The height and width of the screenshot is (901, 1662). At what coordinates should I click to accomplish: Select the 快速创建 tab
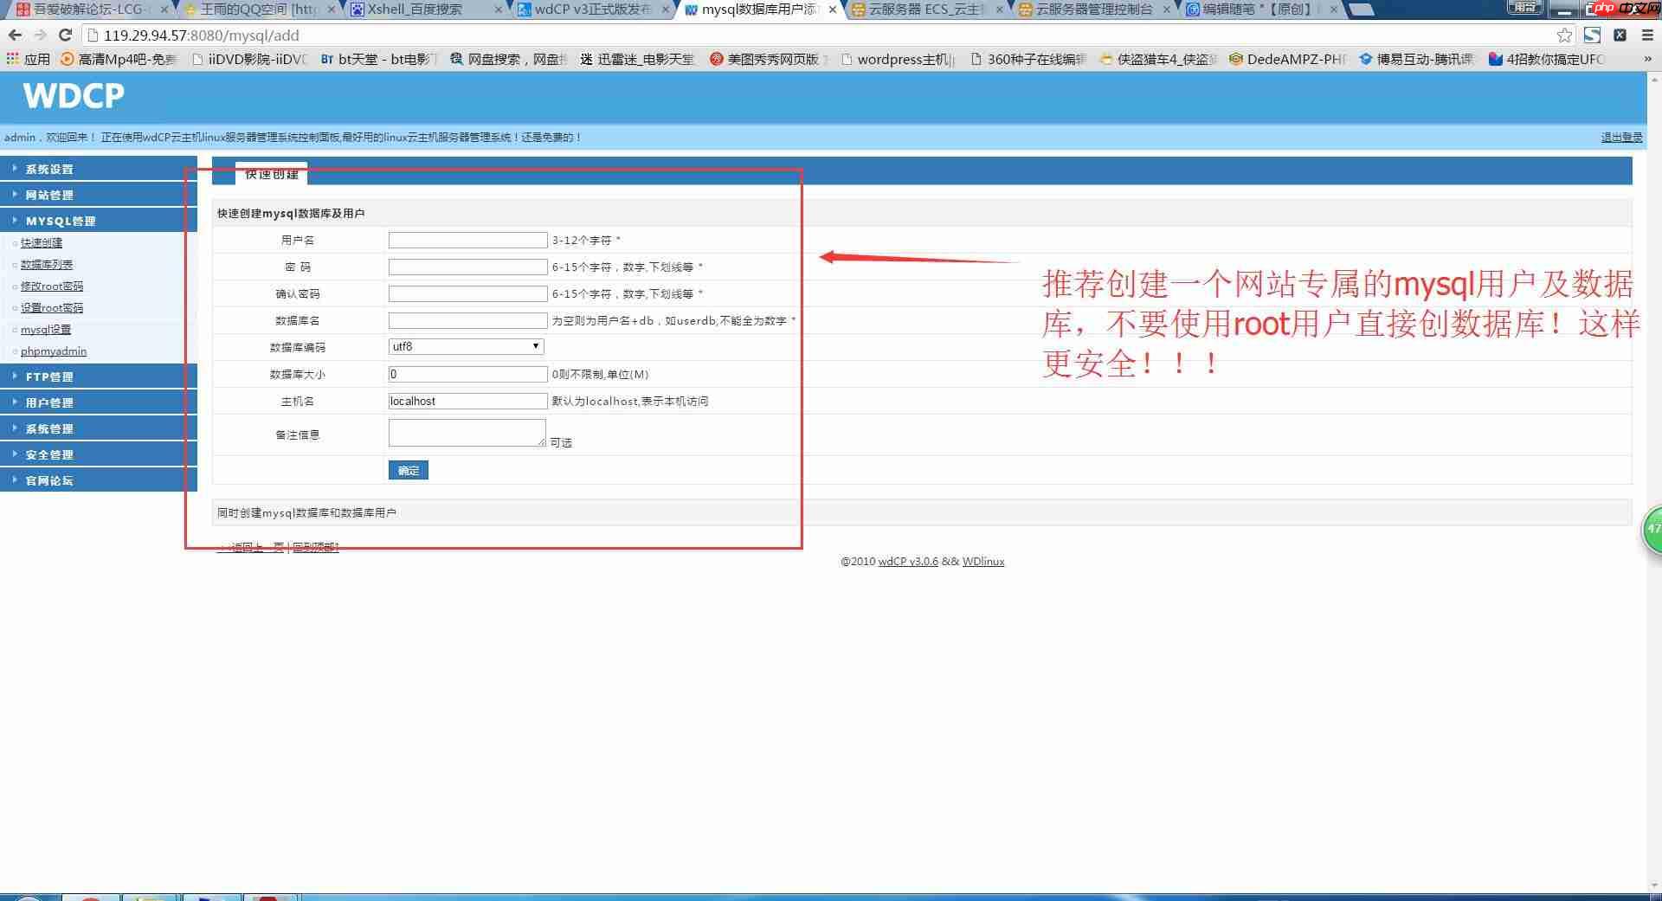click(270, 175)
